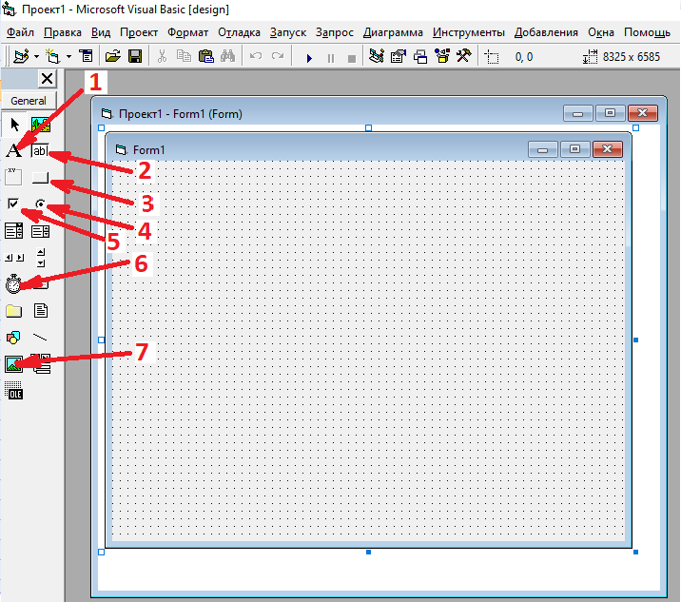
Task: Open Find with the binoculars icon
Action: coord(227,56)
